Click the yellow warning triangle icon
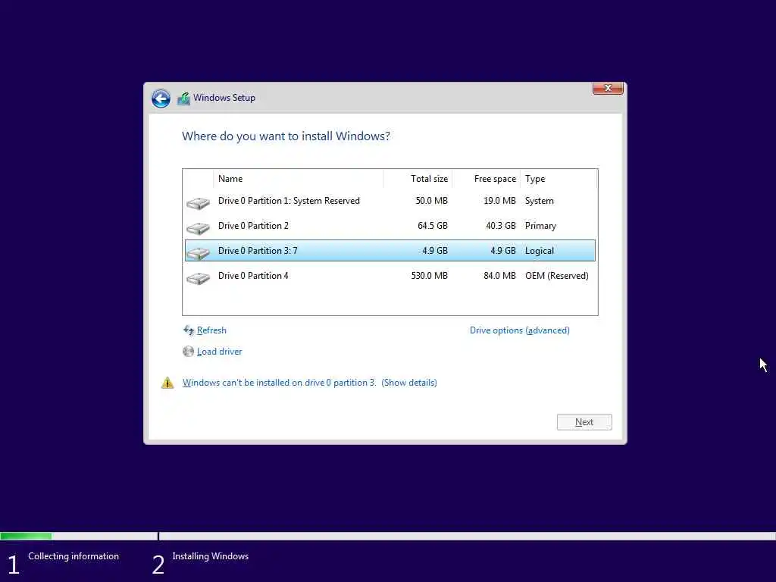The image size is (776, 582). click(167, 383)
